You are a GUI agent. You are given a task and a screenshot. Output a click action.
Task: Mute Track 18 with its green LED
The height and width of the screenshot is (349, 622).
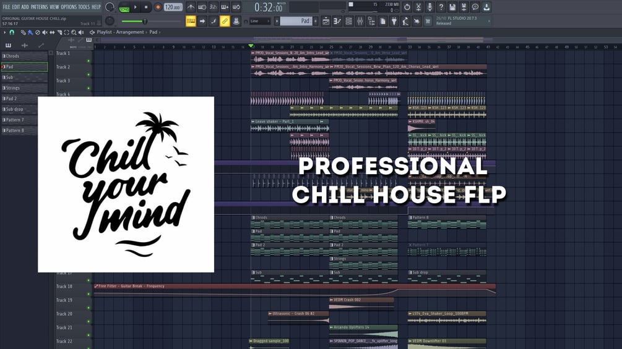tap(89, 294)
